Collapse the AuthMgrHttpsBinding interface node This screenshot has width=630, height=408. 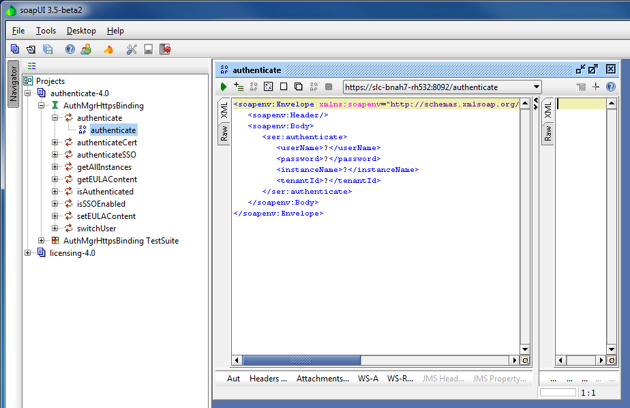pyautogui.click(x=42, y=106)
